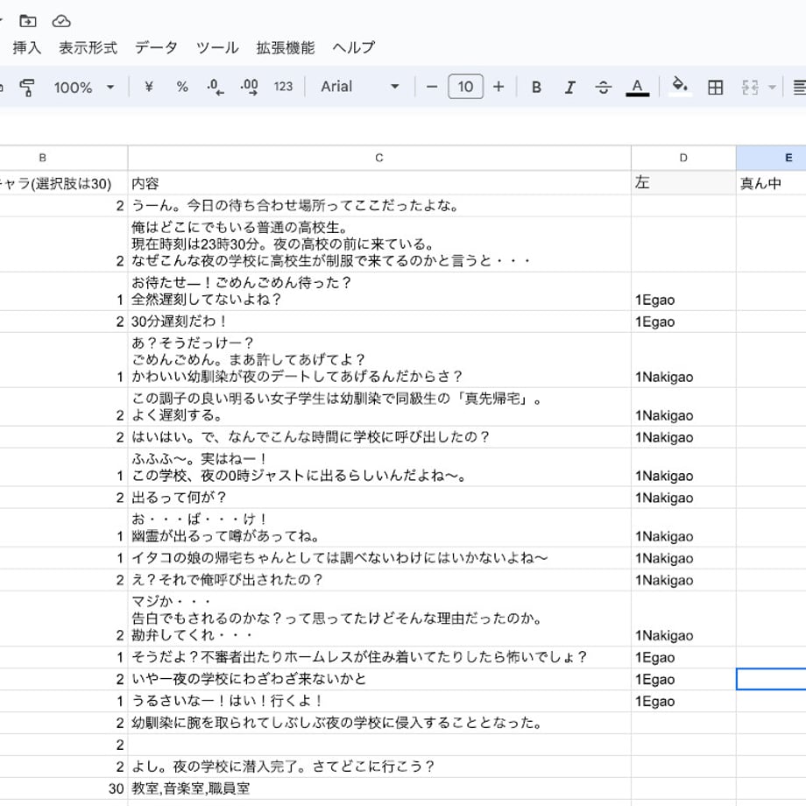Click cell starting with ふふふ〜。実はねー！
The height and width of the screenshot is (806, 806).
[379, 467]
